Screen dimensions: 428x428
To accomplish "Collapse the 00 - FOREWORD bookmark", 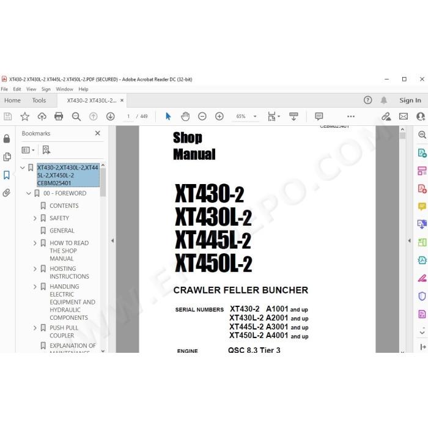I will (29, 194).
